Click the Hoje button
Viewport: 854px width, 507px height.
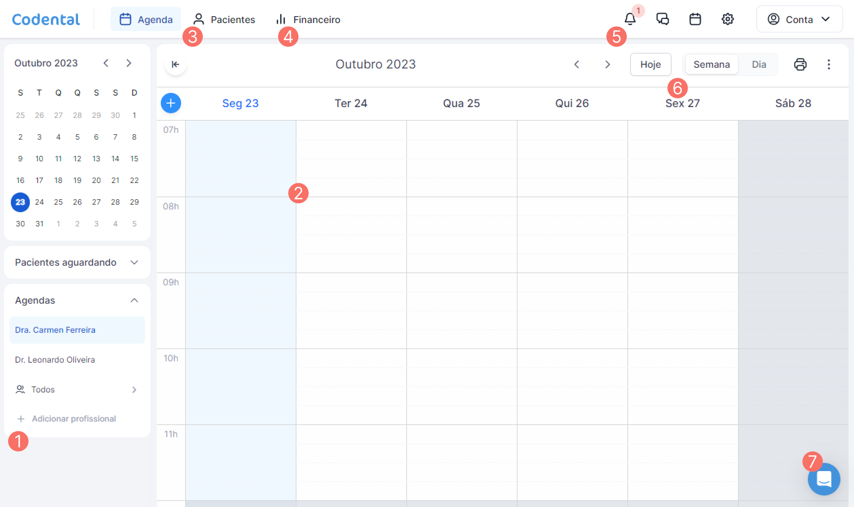coord(650,64)
